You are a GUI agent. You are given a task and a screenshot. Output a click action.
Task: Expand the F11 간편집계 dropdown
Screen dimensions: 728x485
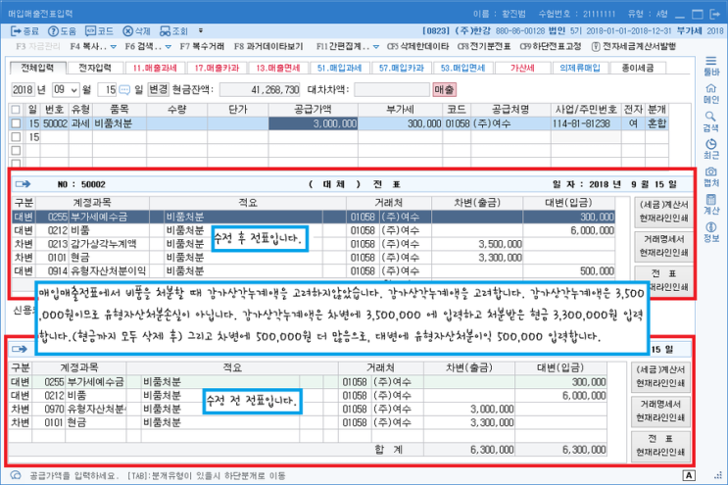[376, 47]
